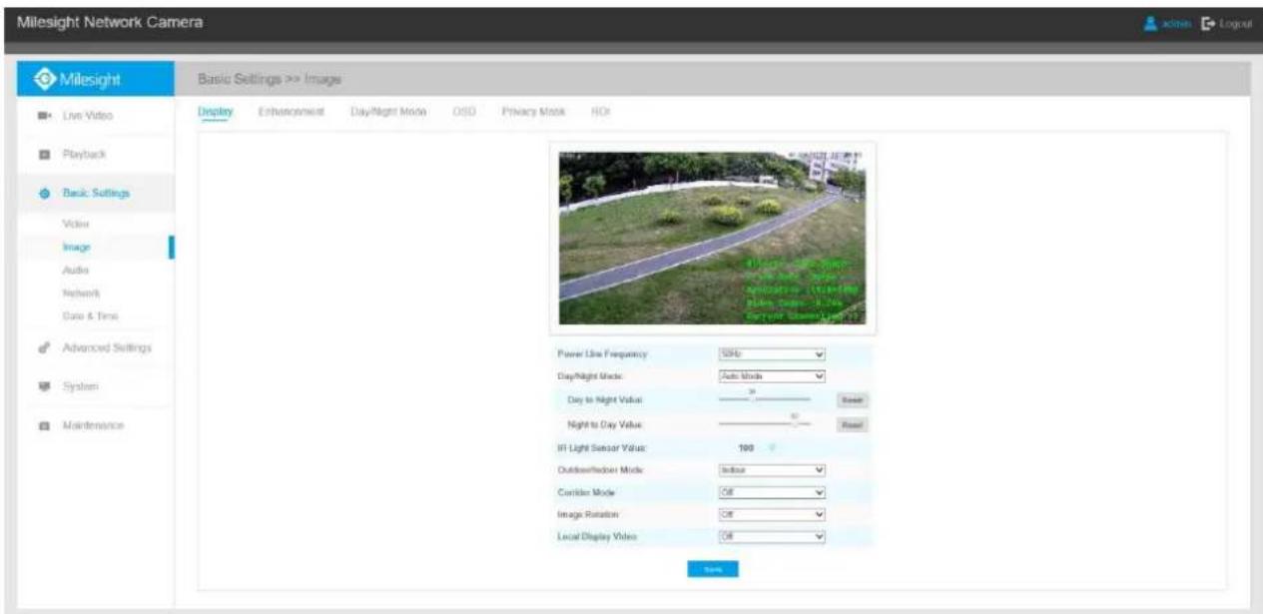This screenshot has height=614, width=1263.
Task: Select Audio under Basic Settings
Action: click(76, 270)
